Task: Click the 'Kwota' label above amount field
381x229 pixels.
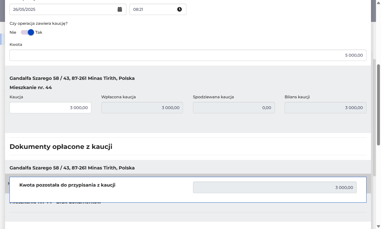Action: (x=16, y=45)
